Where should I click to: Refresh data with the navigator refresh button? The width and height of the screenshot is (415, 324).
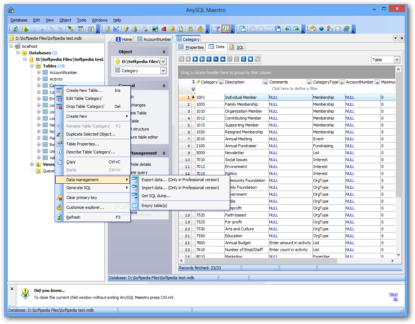(244, 59)
